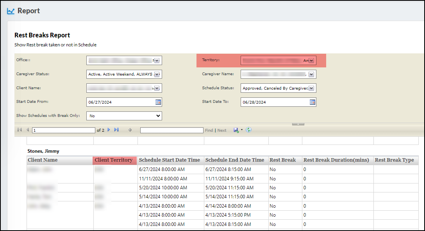The width and height of the screenshot is (425, 231).
Task: Click the Next search result link
Action: click(x=222, y=130)
